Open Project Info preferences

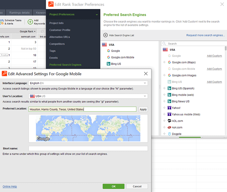pos(56,23)
